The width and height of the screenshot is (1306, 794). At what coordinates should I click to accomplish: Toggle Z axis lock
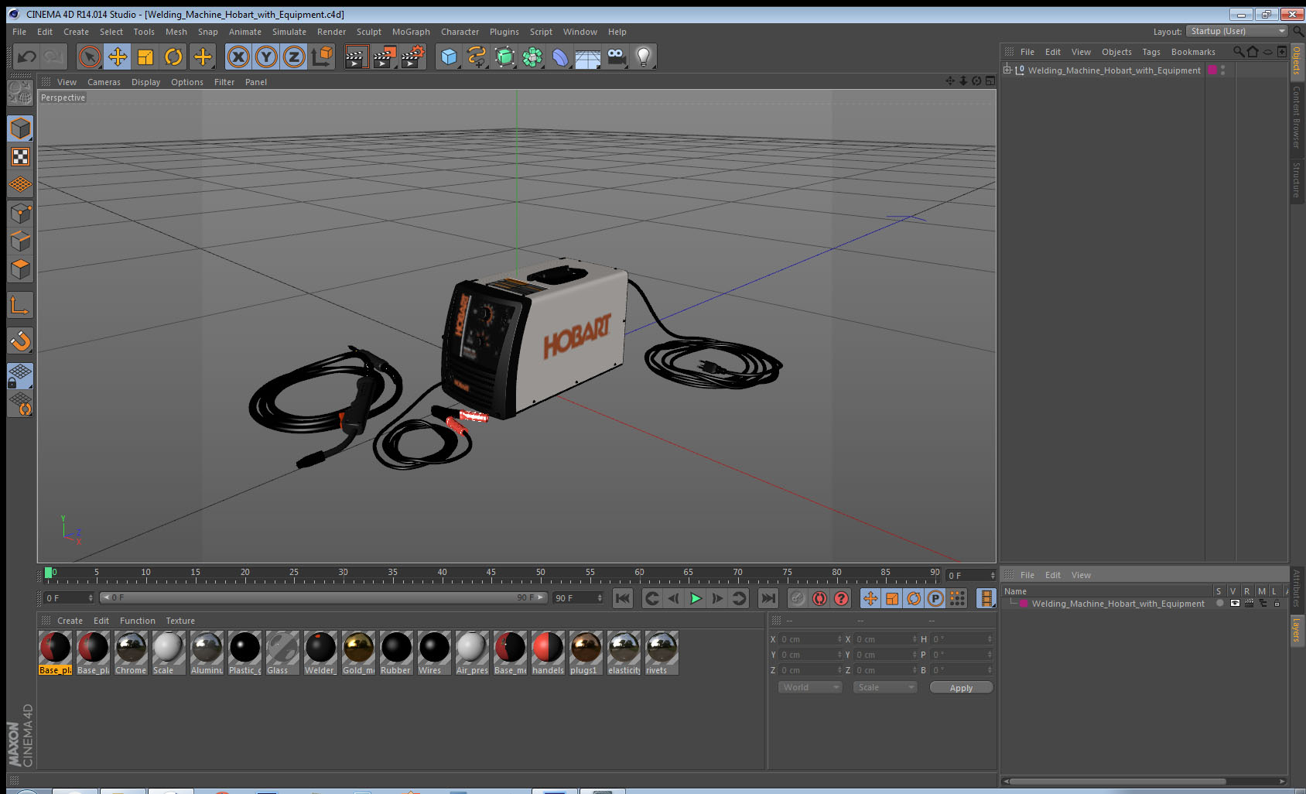(294, 56)
